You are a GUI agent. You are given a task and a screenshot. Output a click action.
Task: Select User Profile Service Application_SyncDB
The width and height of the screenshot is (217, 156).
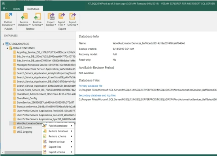46,119
